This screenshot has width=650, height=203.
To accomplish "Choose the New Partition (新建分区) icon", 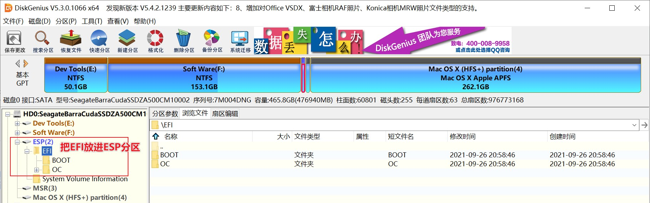I will click(127, 41).
